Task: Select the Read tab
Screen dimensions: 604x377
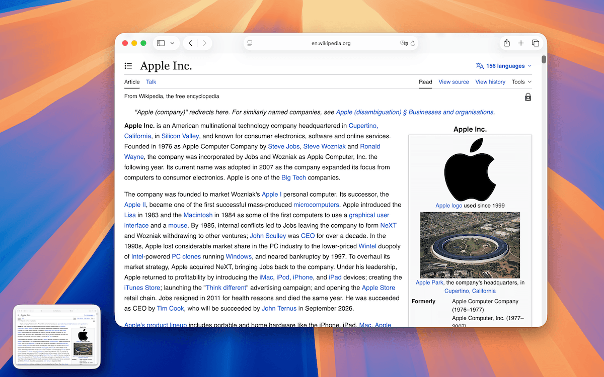Action: point(425,82)
